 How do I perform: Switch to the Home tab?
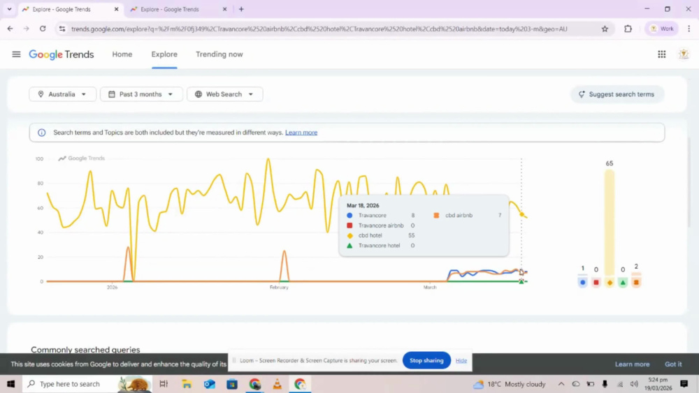(122, 54)
